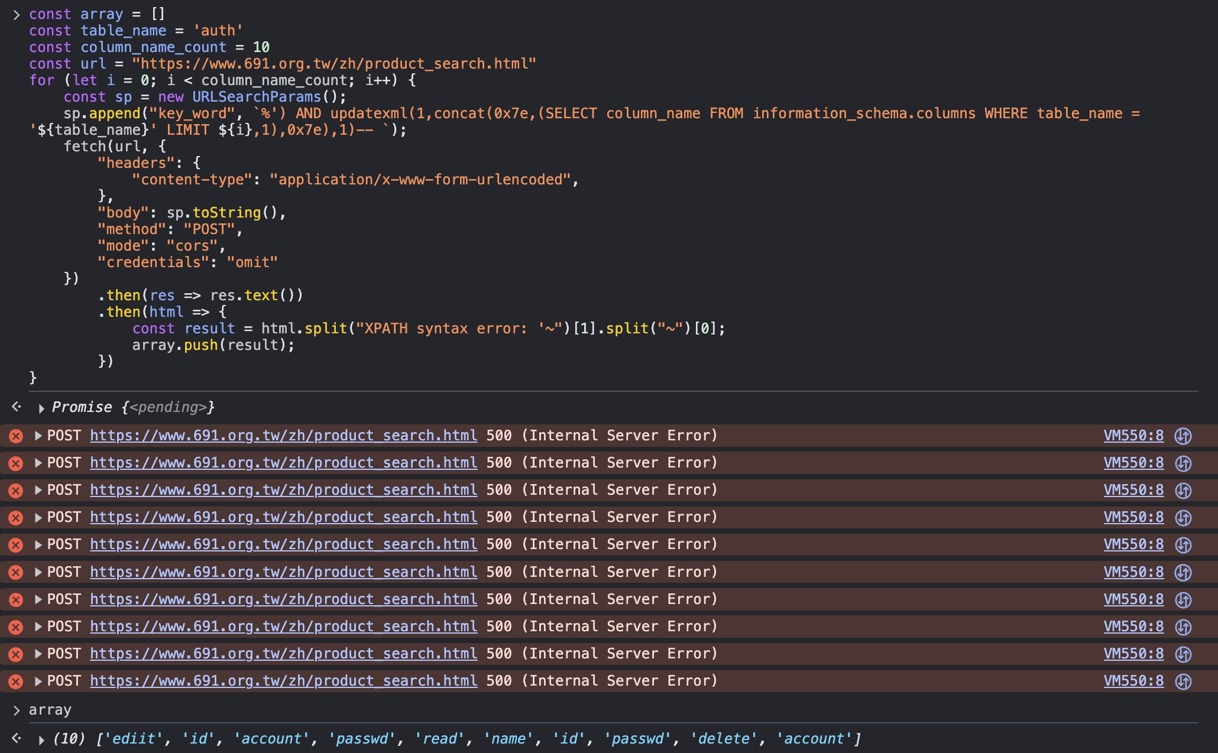Screen dimensions: 1218x753
Task: Expand the third POST 500 error entry
Action: coord(38,490)
